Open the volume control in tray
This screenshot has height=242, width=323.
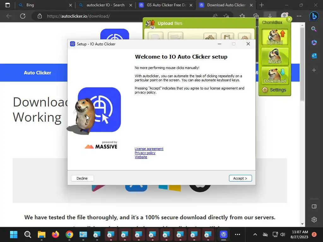pos(283,234)
